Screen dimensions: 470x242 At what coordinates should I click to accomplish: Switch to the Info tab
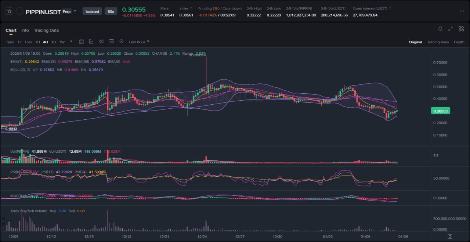25,30
